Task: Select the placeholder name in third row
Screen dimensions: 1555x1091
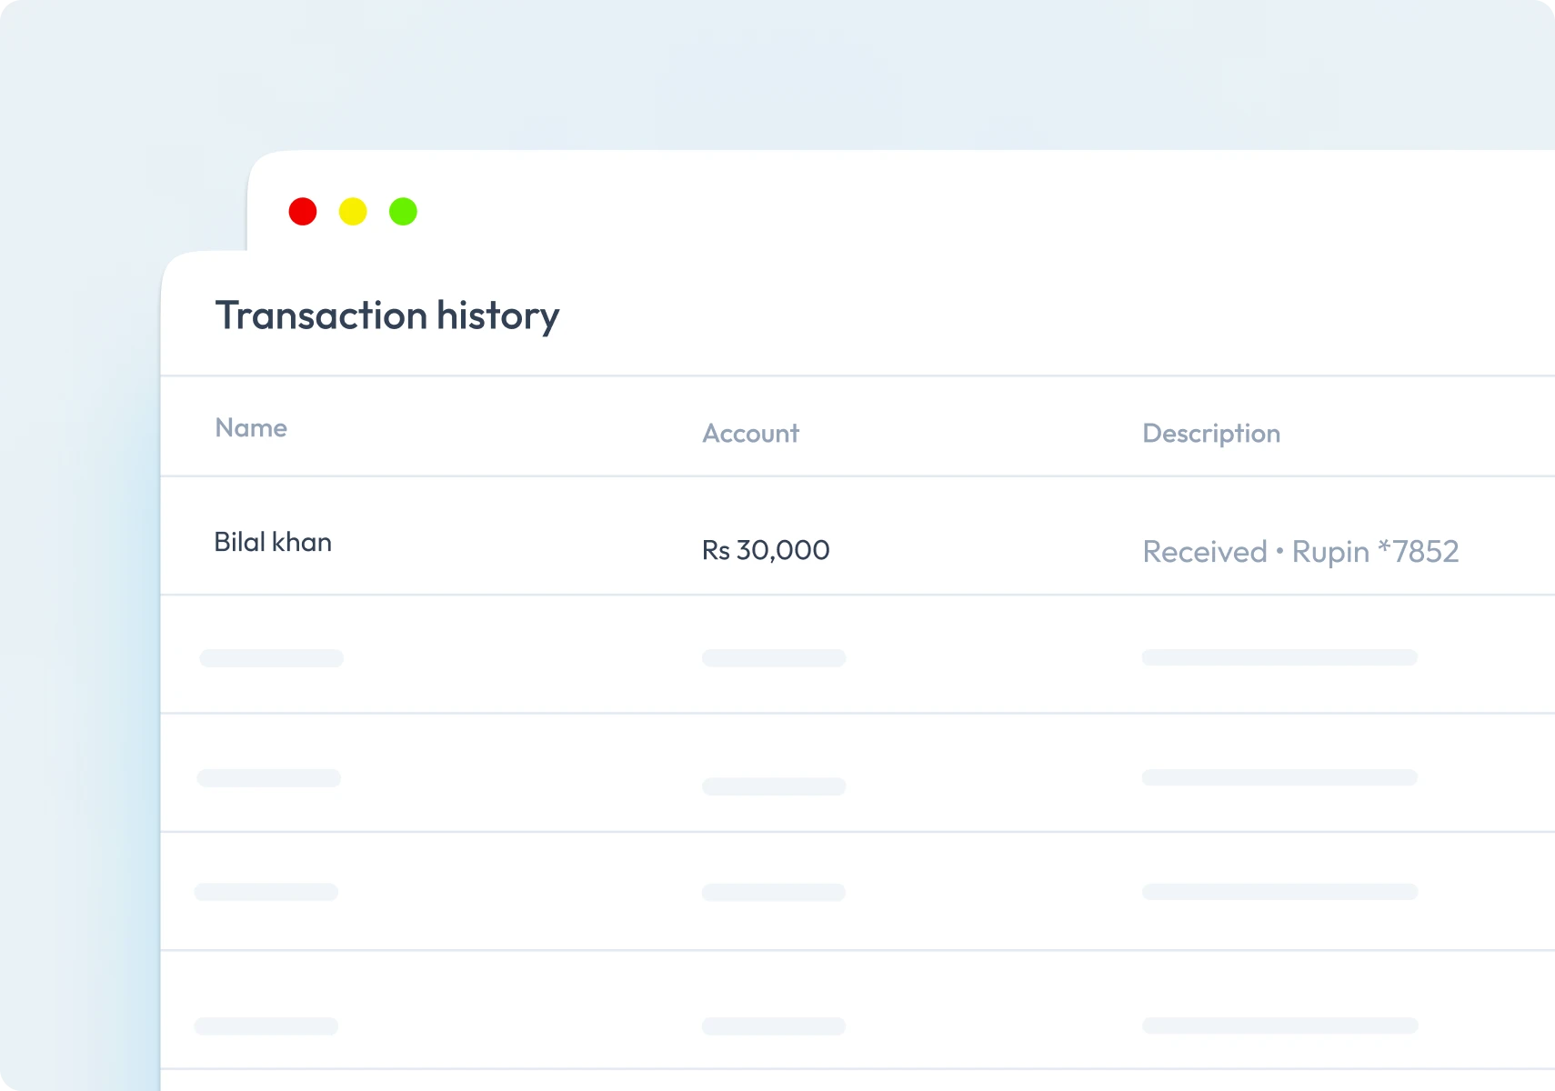Action: point(268,778)
